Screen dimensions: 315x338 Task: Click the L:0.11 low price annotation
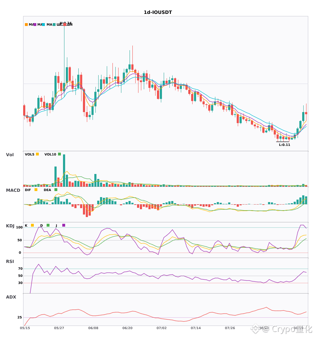pos(285,145)
